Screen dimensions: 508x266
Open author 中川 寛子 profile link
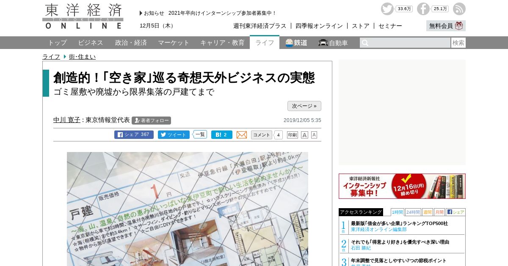click(67, 120)
